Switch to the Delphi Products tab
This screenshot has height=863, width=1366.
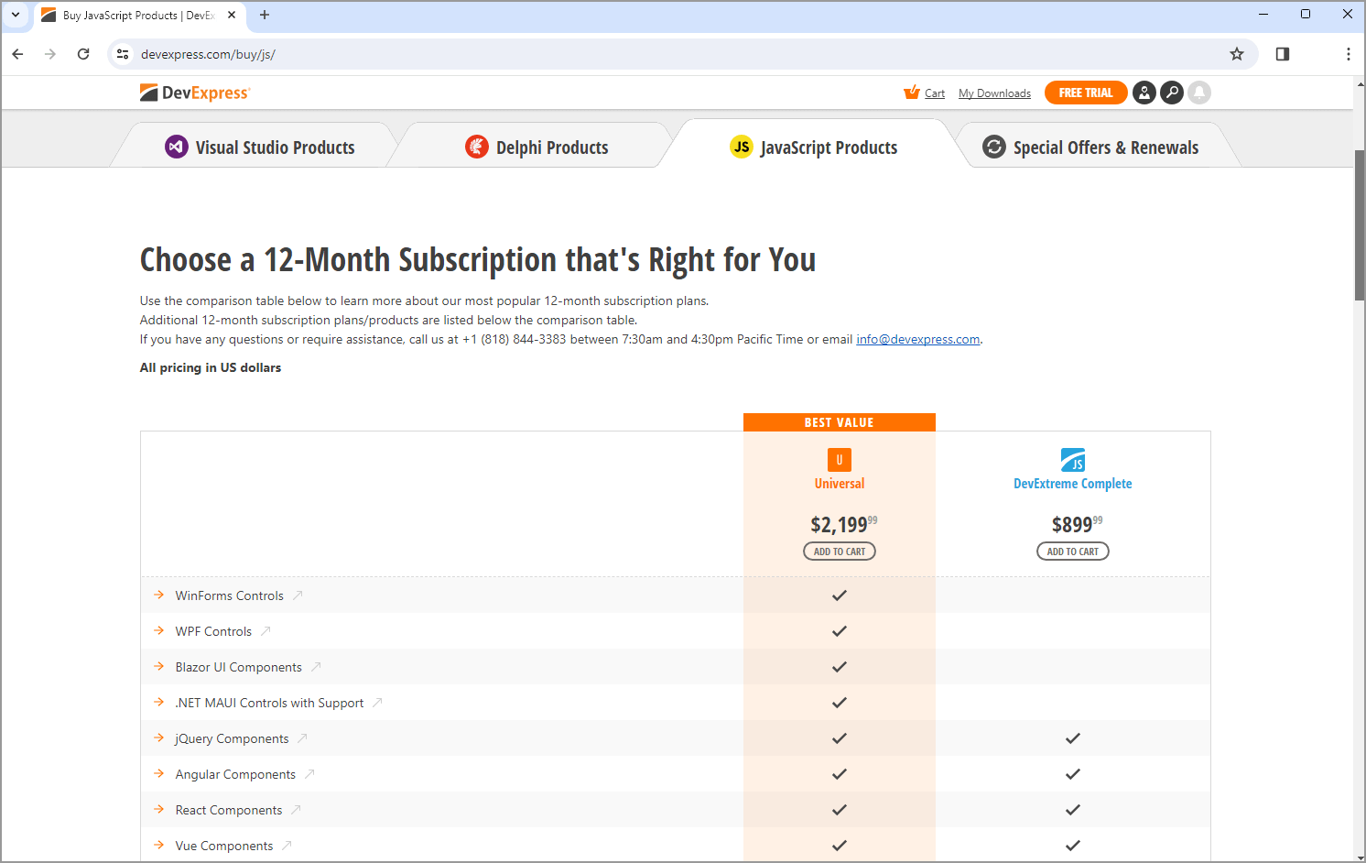[537, 147]
